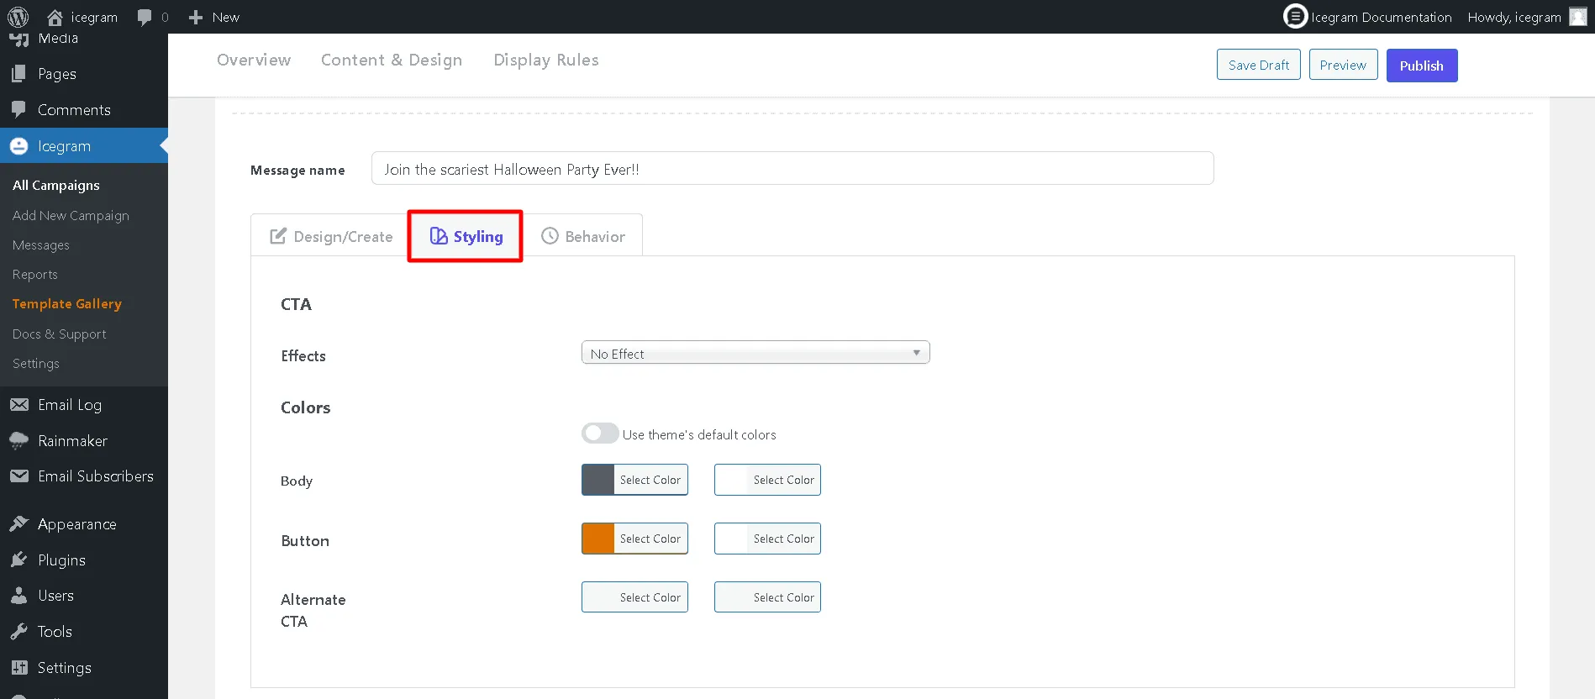Click the Icegram sidebar icon
The image size is (1595, 699).
[x=18, y=146]
